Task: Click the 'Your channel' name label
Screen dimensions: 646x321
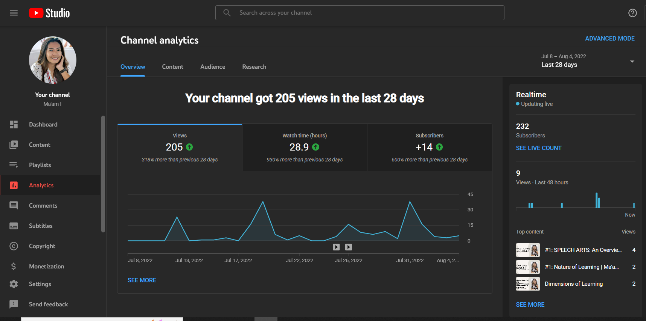Action: (52, 95)
